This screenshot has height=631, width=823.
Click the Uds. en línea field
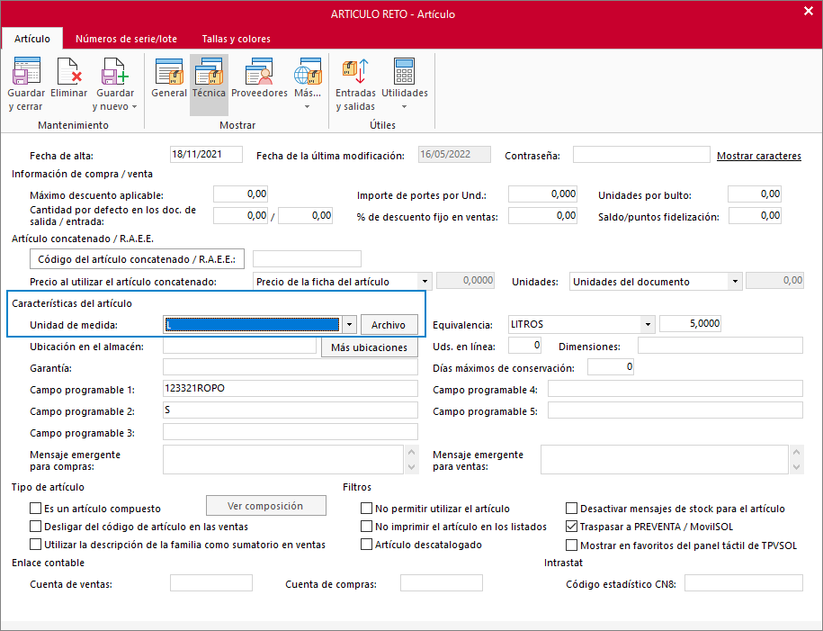click(x=525, y=345)
